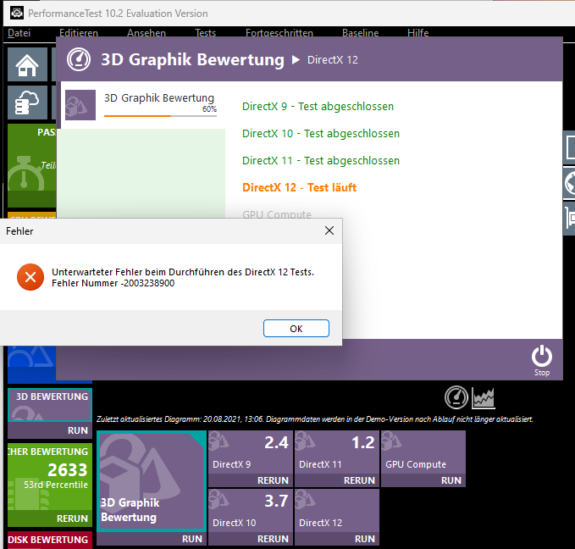This screenshot has height=549, width=575.
Task: Click the Zuletzt aktualisiertes Diagramm notice
Action: [x=315, y=419]
